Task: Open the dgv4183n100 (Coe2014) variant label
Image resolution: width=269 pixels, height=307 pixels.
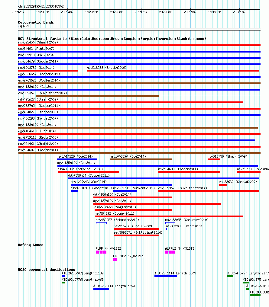Action: (x=37, y=125)
